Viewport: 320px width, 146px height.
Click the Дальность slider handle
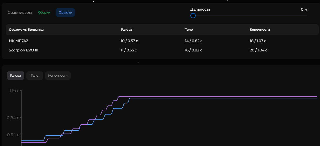[193, 16]
